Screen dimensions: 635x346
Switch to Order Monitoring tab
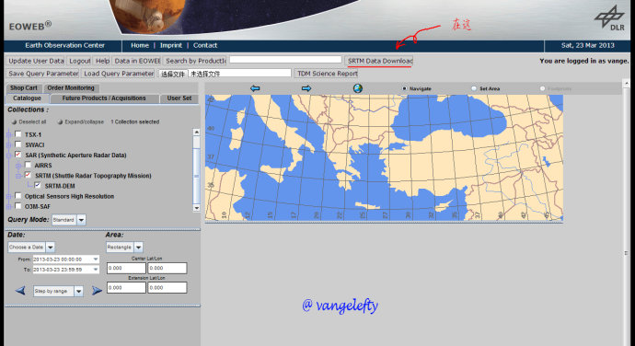pyautogui.click(x=71, y=88)
